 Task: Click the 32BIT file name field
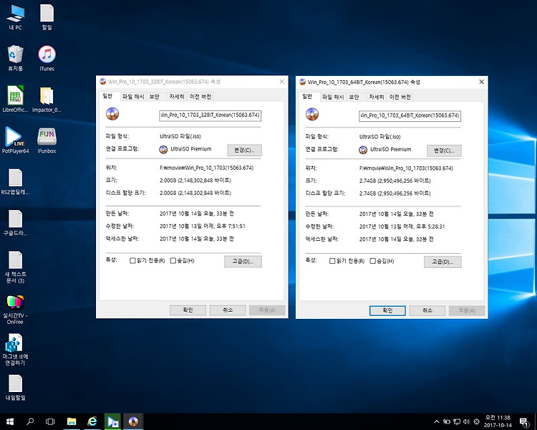(210, 115)
